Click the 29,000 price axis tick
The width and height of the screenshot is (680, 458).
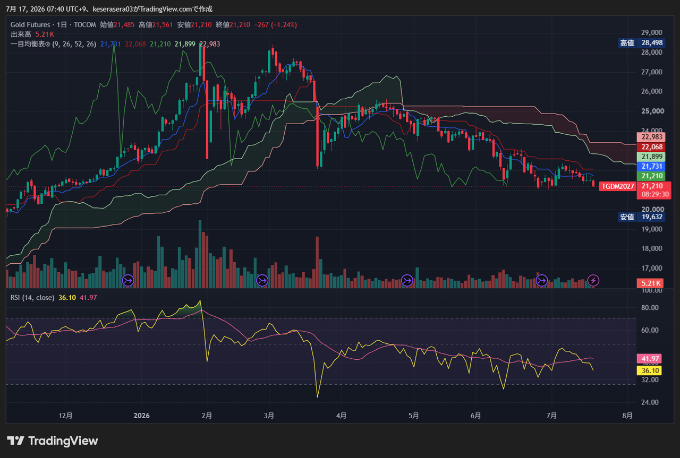[x=651, y=33]
